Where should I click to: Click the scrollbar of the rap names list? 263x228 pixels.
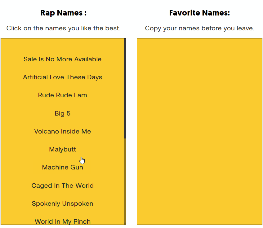pos(124,180)
